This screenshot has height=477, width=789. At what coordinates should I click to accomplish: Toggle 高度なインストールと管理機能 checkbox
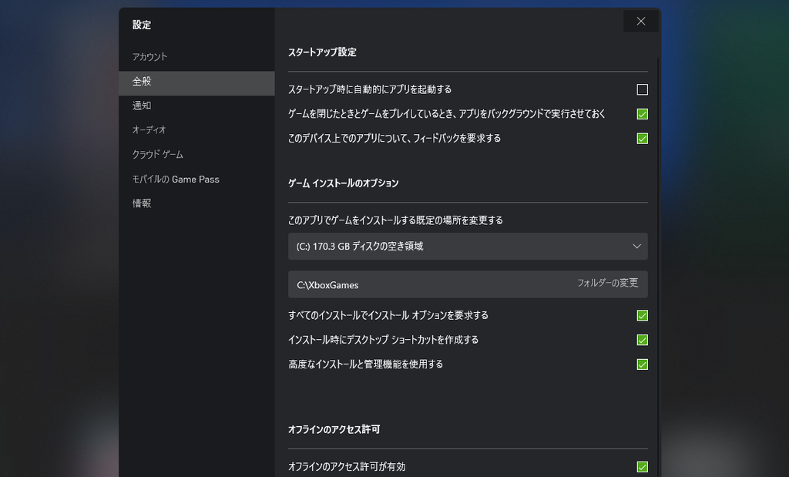[x=642, y=364]
